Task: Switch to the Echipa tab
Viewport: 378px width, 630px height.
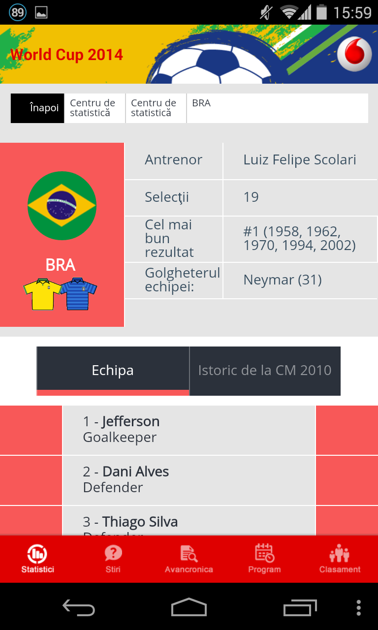Action: point(113,371)
